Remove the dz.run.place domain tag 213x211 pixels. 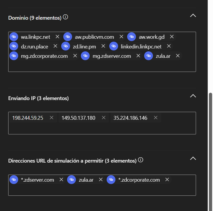(55, 46)
